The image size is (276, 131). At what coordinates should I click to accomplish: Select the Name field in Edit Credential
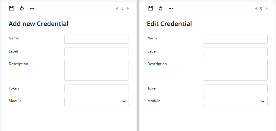click(235, 39)
